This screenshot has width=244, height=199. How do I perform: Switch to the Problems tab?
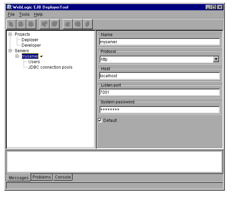coord(42,177)
